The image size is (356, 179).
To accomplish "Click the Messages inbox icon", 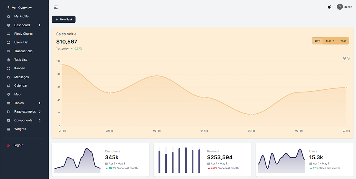I will tap(9, 77).
